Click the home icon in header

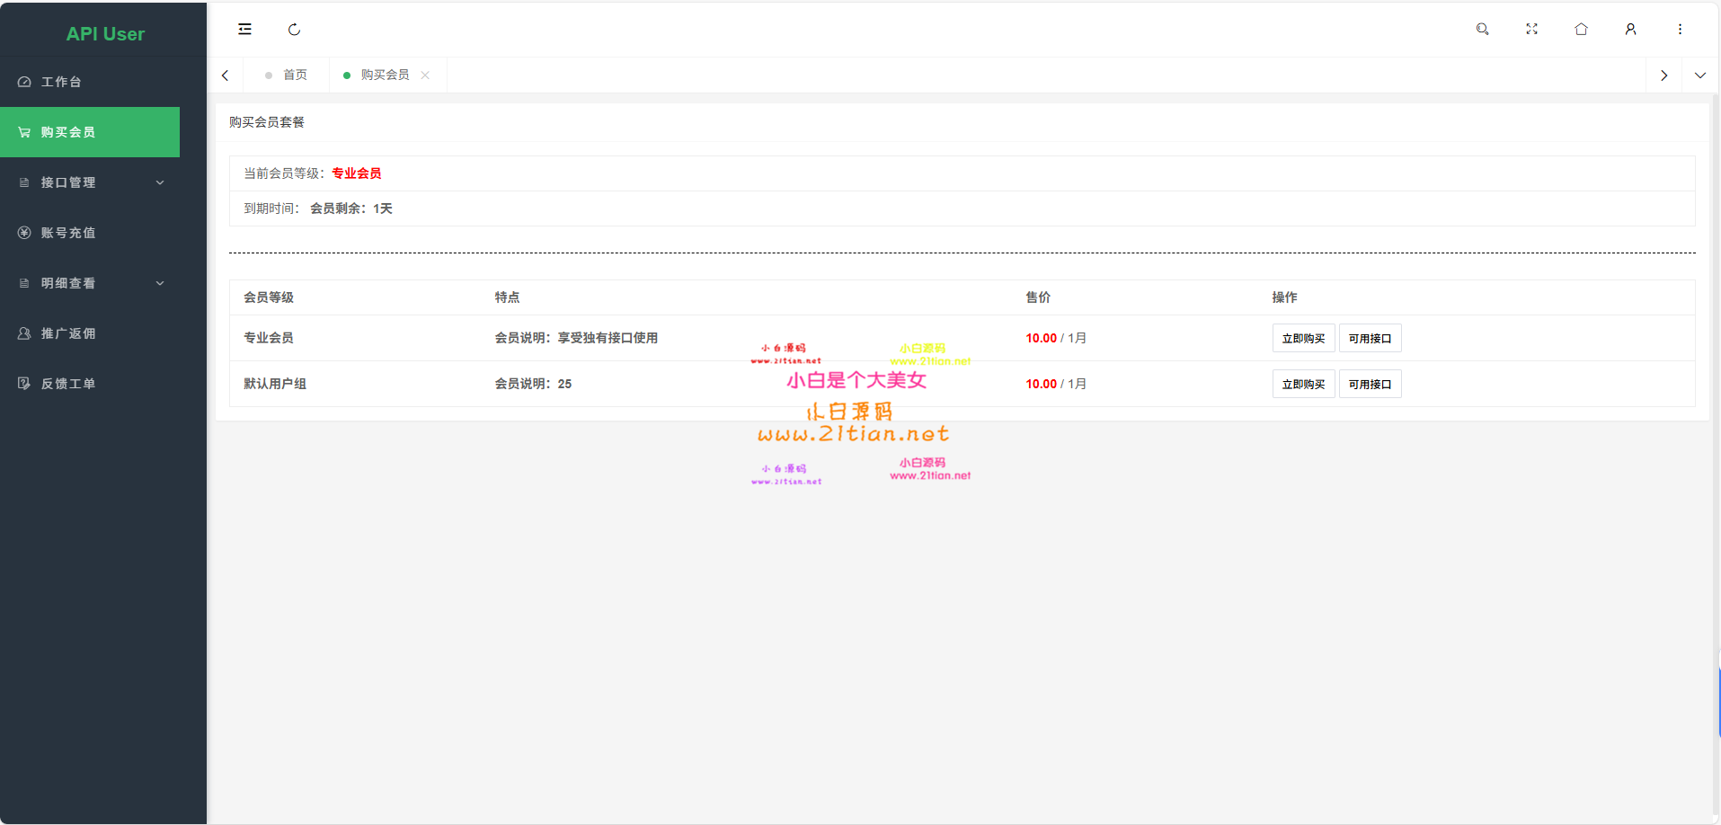pyautogui.click(x=1581, y=30)
